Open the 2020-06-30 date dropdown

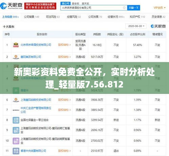pyautogui.click(x=136, y=26)
